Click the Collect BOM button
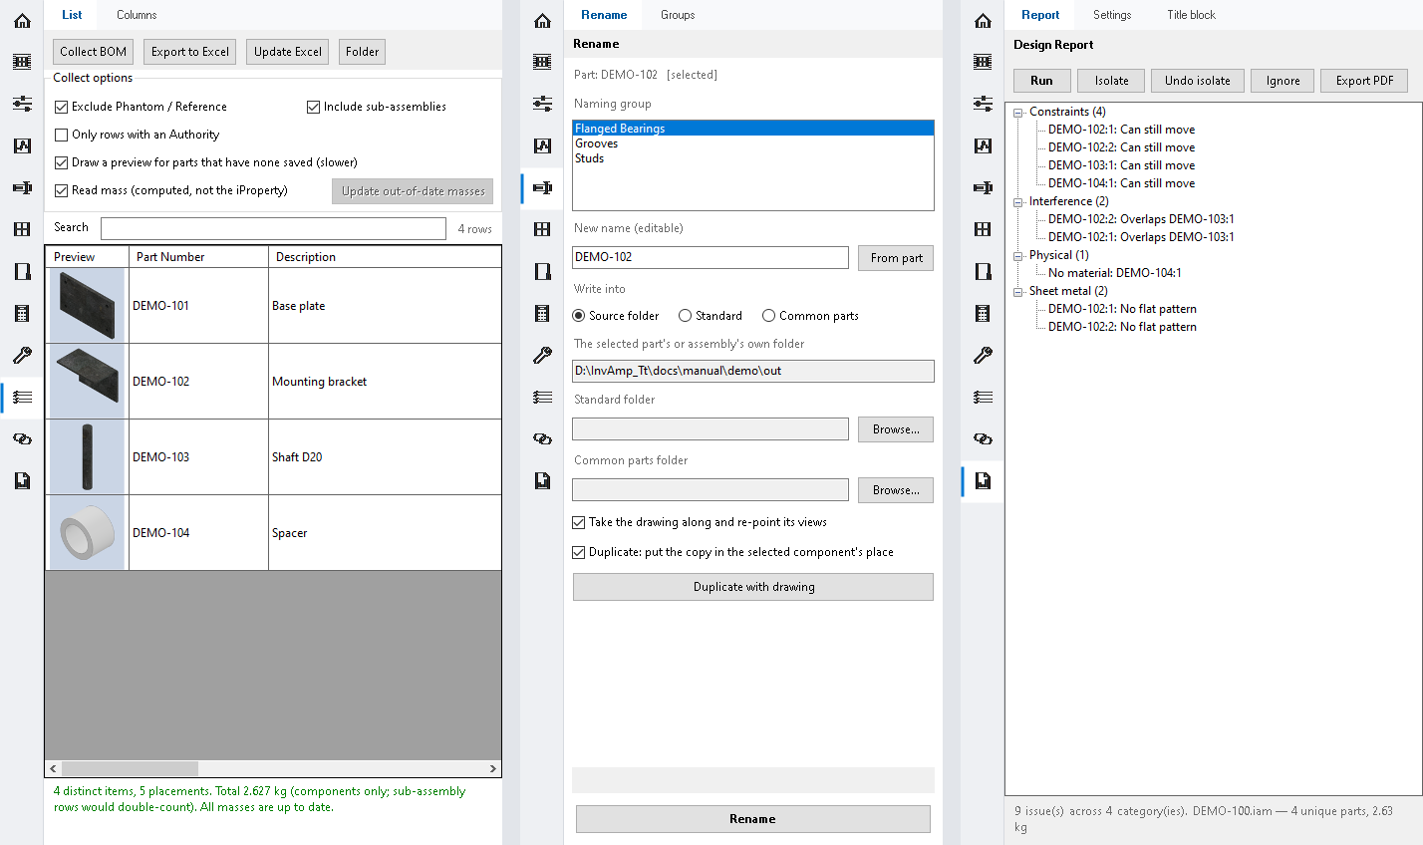This screenshot has width=1423, height=845. tap(94, 52)
